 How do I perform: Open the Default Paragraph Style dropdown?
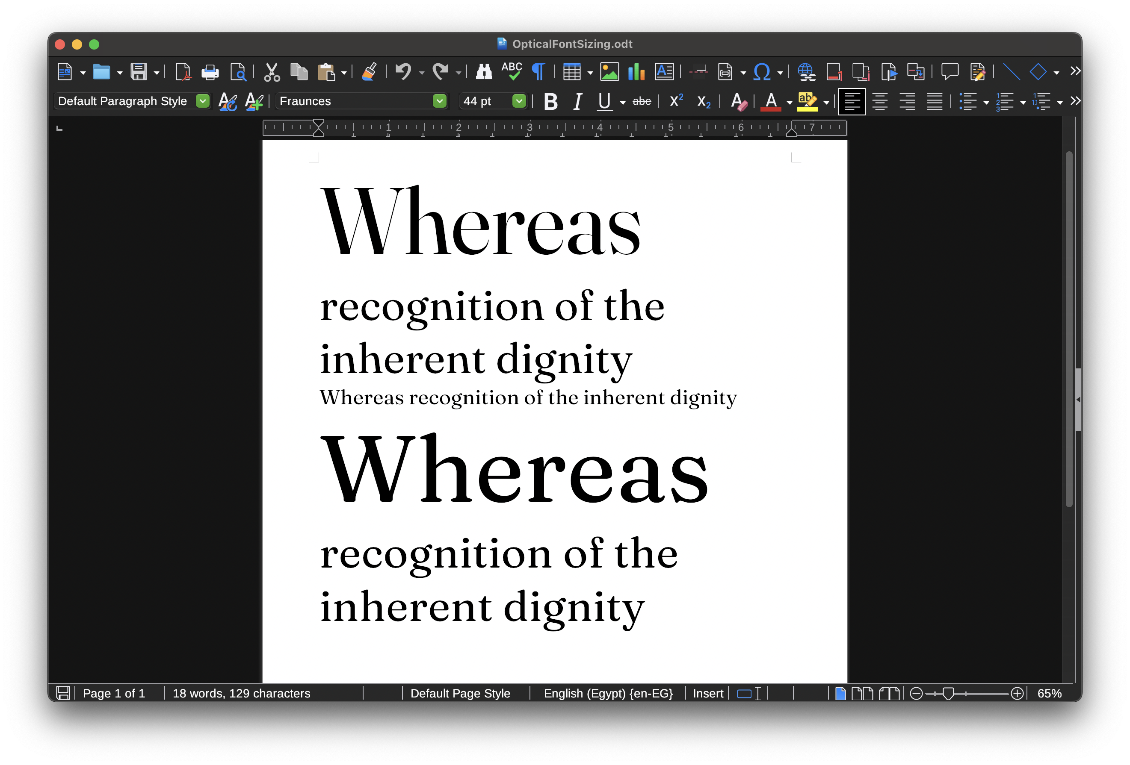click(202, 101)
